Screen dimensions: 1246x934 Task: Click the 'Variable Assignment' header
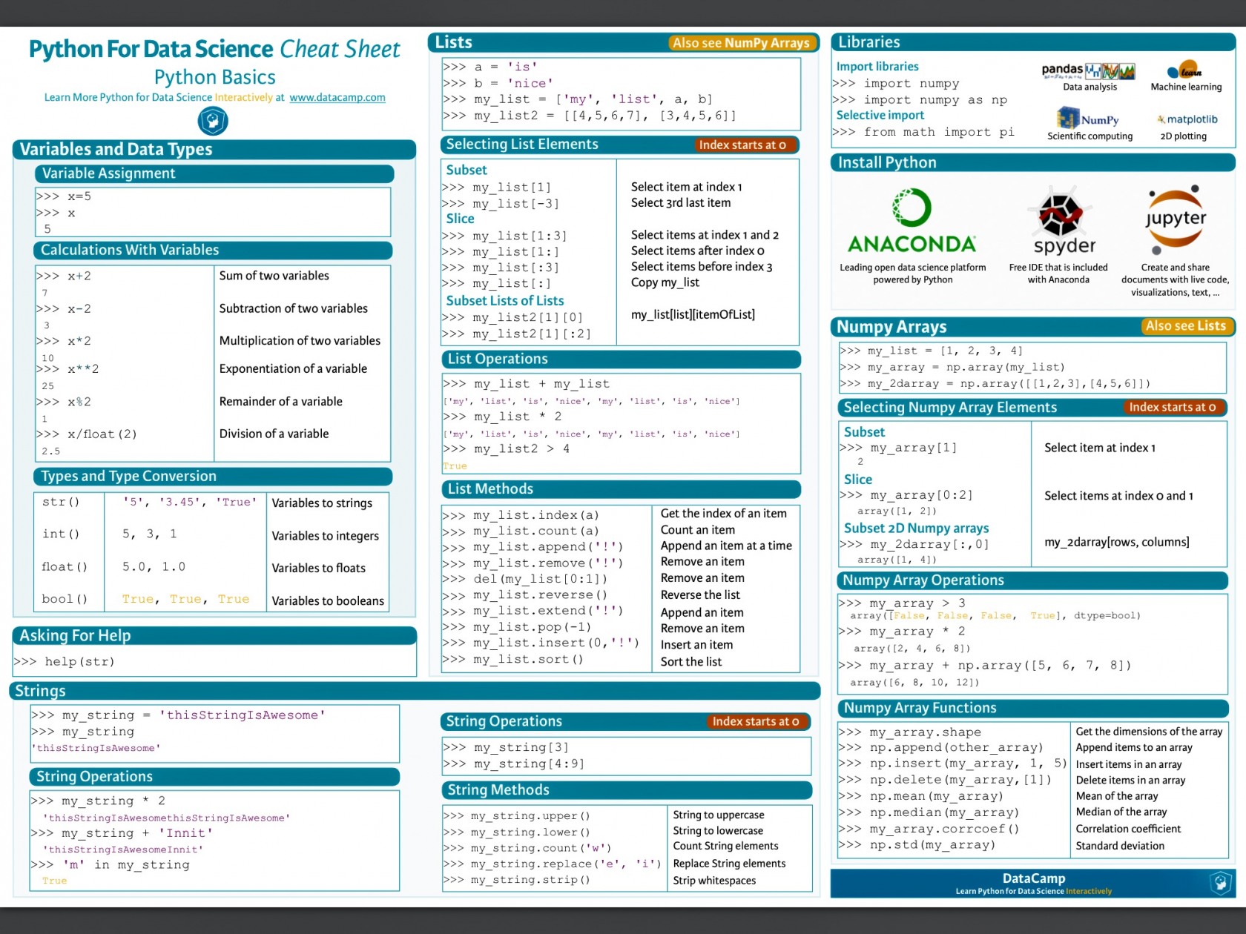214,173
